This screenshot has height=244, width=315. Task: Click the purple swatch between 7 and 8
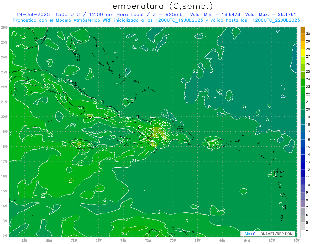coord(303,203)
